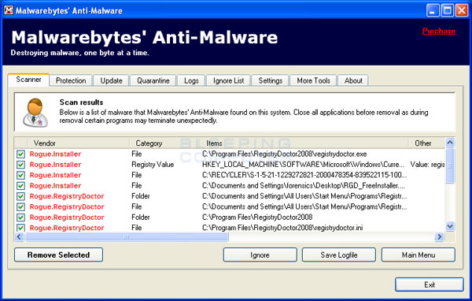Open the Logs tab
472x301 pixels.
[x=191, y=80]
